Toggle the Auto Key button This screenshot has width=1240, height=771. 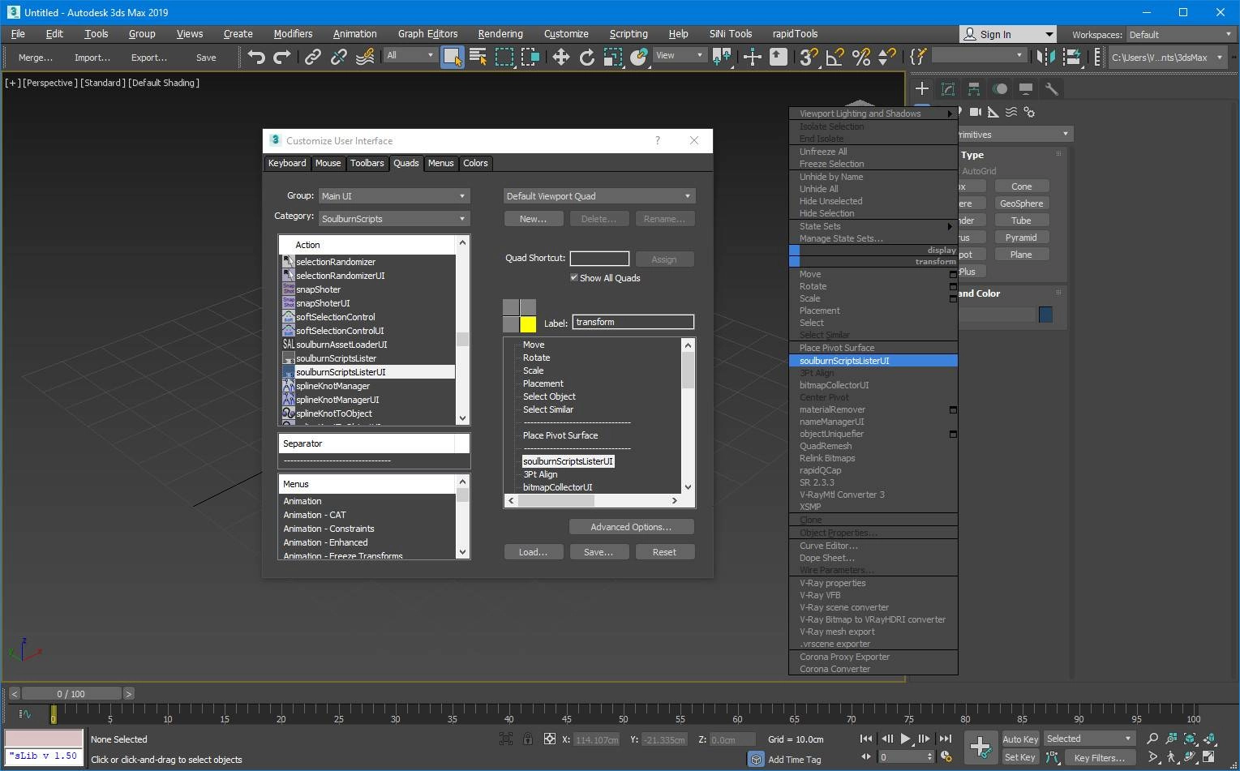pos(1020,739)
